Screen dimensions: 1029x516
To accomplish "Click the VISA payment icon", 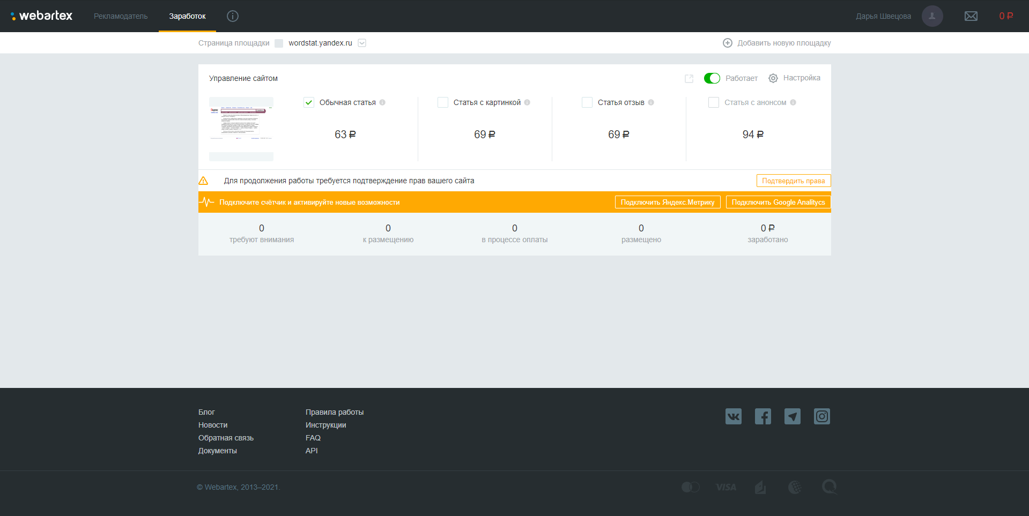I will click(x=726, y=487).
